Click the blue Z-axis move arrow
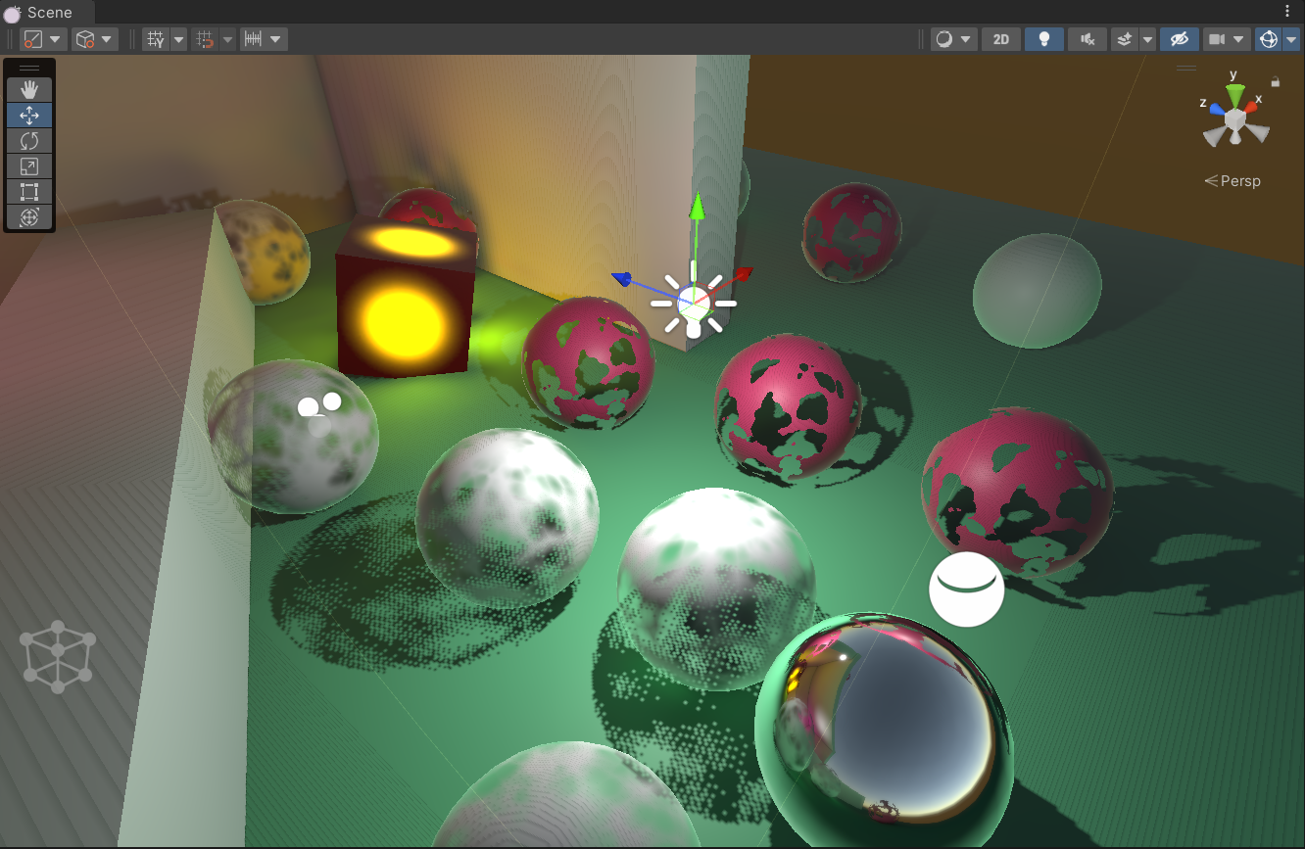 click(x=623, y=279)
